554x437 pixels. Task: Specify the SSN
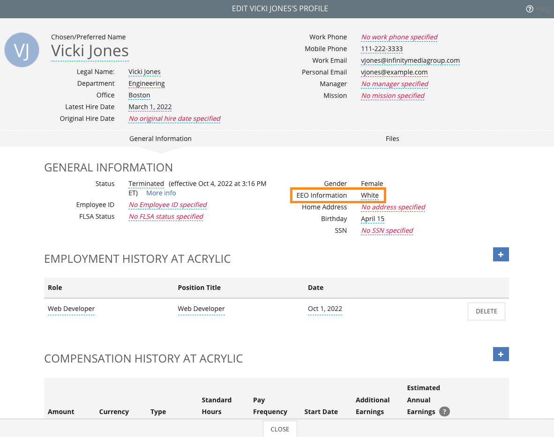[387, 230]
